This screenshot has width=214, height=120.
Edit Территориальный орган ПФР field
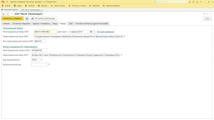click(79, 36)
